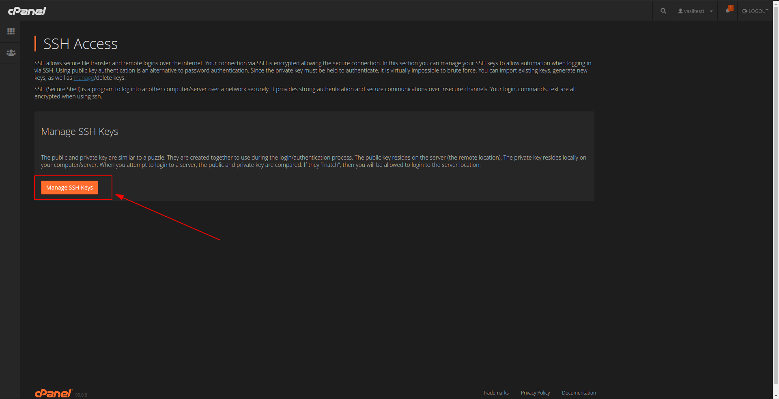
Task: Click the orange cPanel footer logo
Action: 53,393
